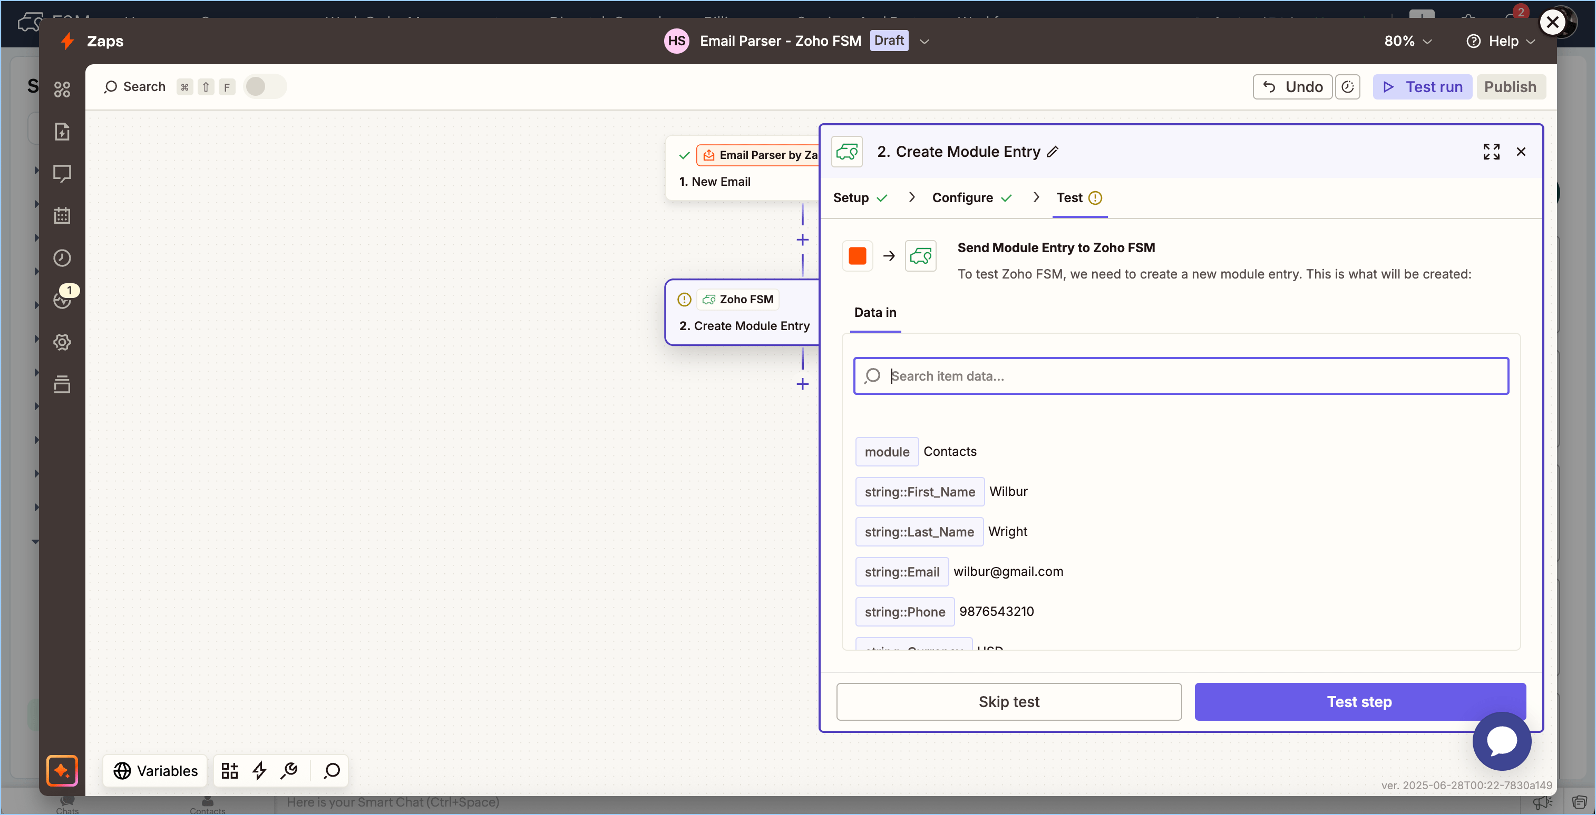Click the apps grid icon in sidebar
This screenshot has width=1596, height=815.
62,90
